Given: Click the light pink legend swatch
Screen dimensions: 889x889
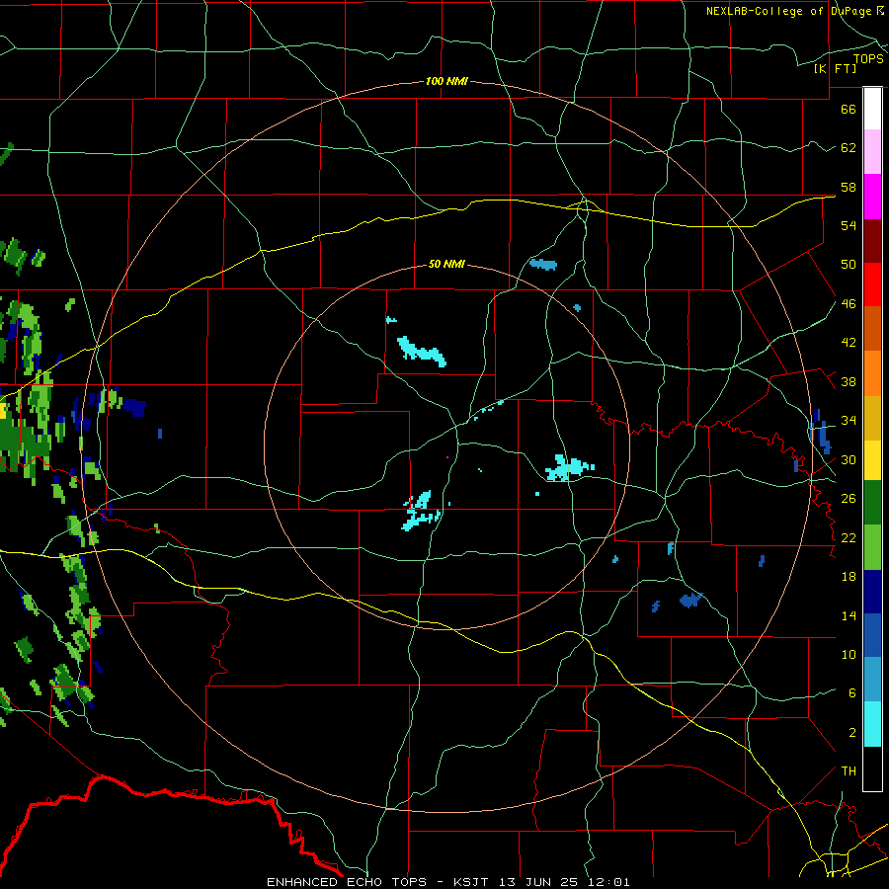Looking at the screenshot, I should pos(872,152).
